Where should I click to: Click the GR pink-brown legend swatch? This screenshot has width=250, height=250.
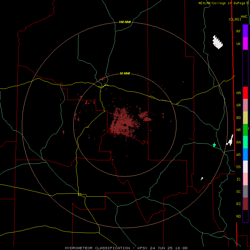click(x=245, y=105)
